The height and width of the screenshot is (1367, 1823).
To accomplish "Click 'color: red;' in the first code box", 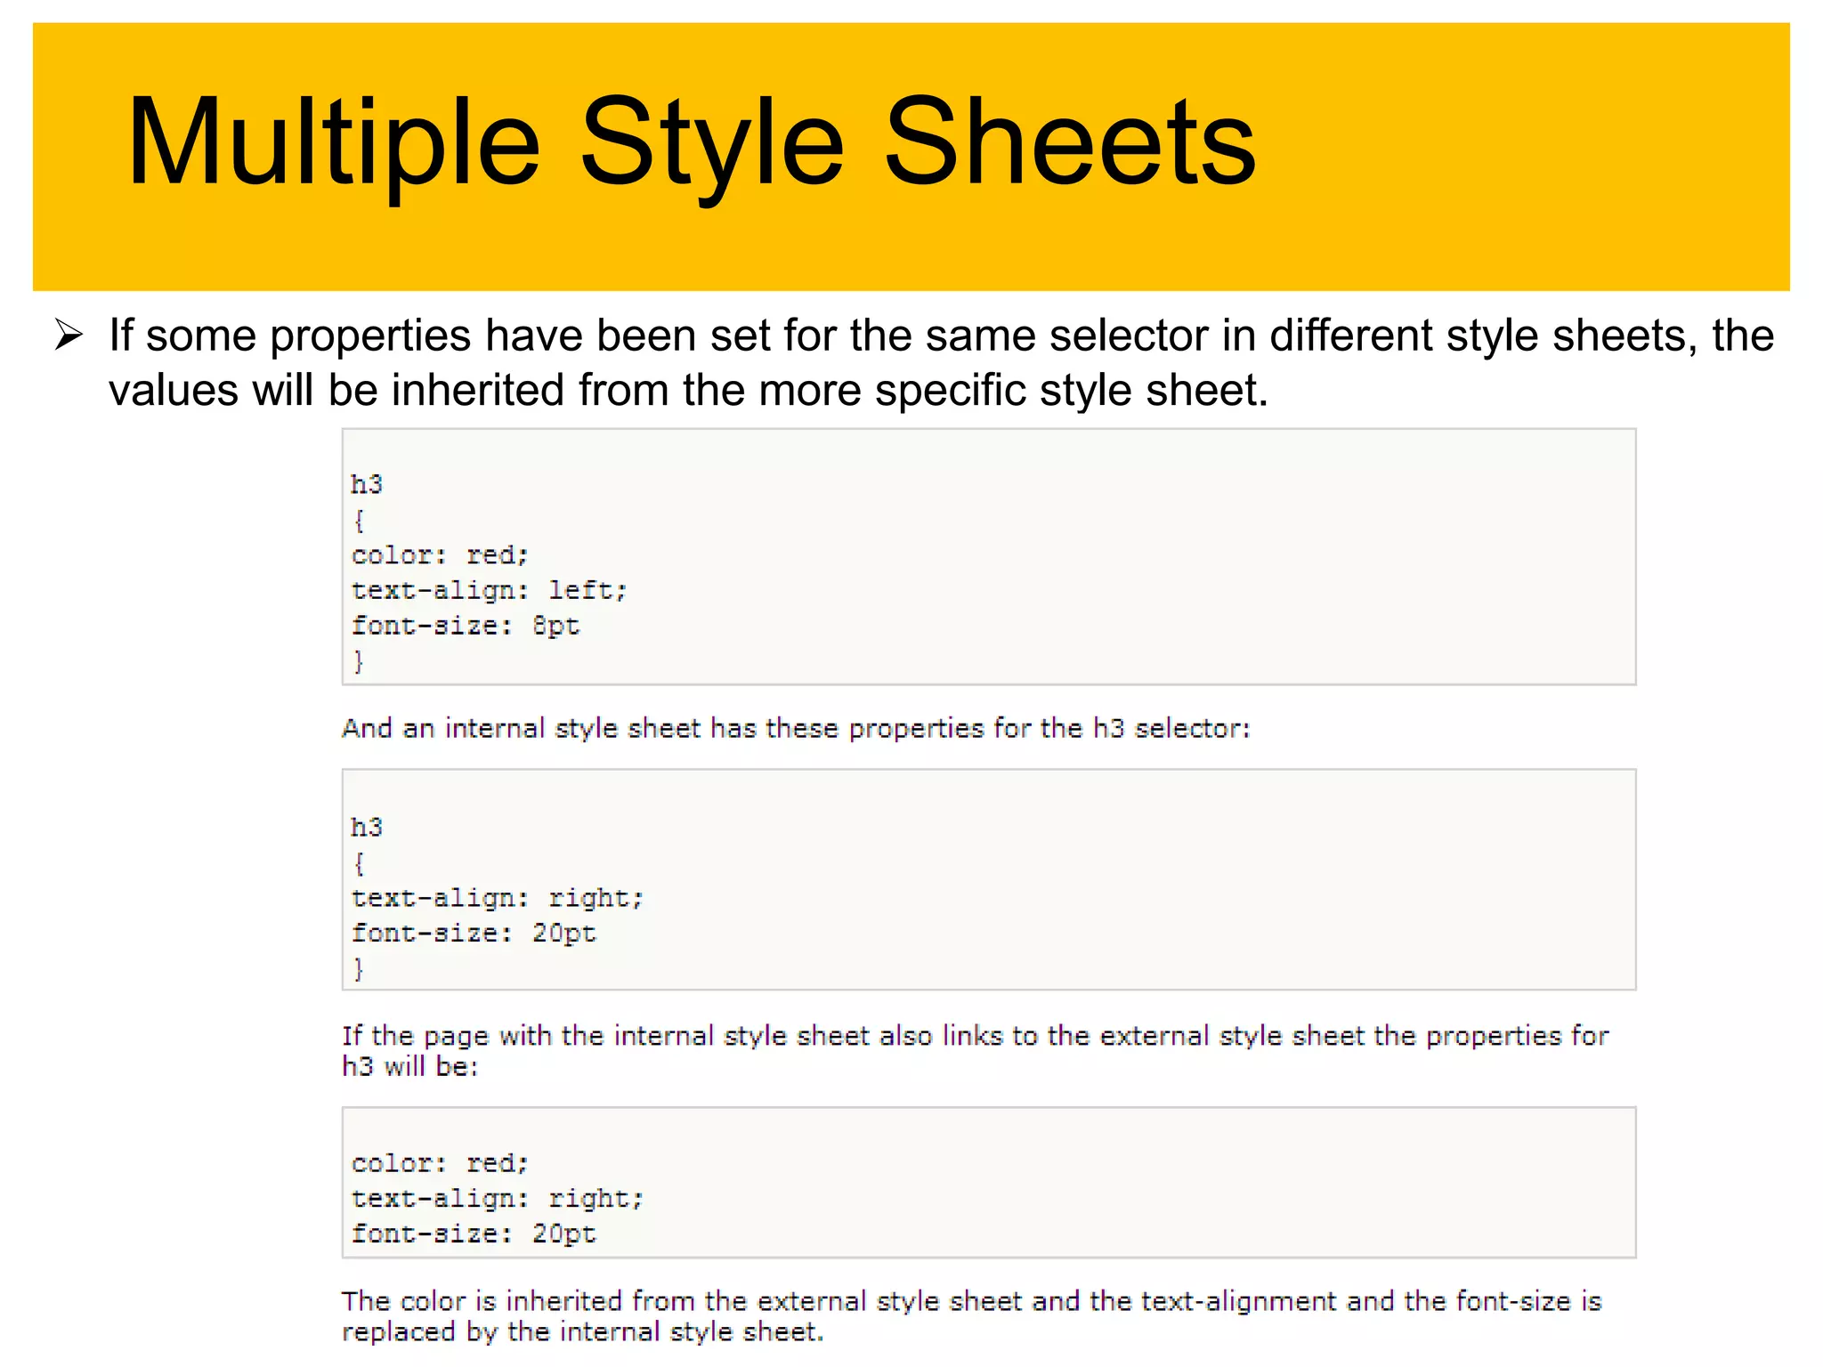I will tap(440, 555).
